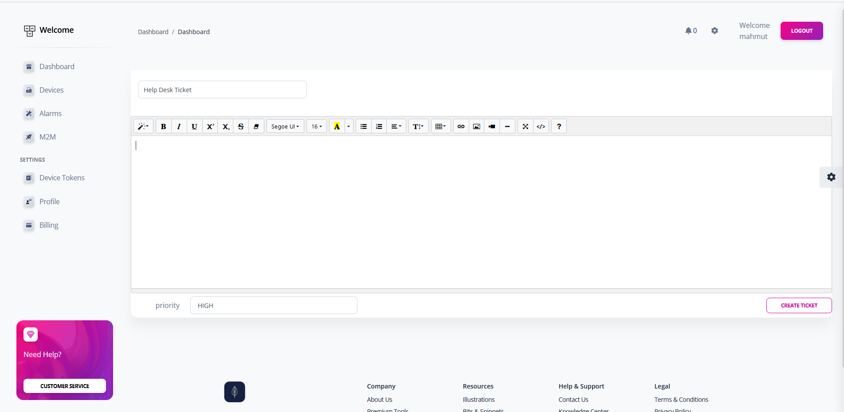Toggle fullscreen mode for the editor
Viewport: 844px width, 412px height.
coord(525,126)
